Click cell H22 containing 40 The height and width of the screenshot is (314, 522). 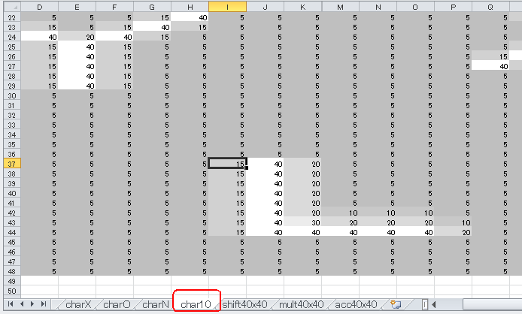190,17
